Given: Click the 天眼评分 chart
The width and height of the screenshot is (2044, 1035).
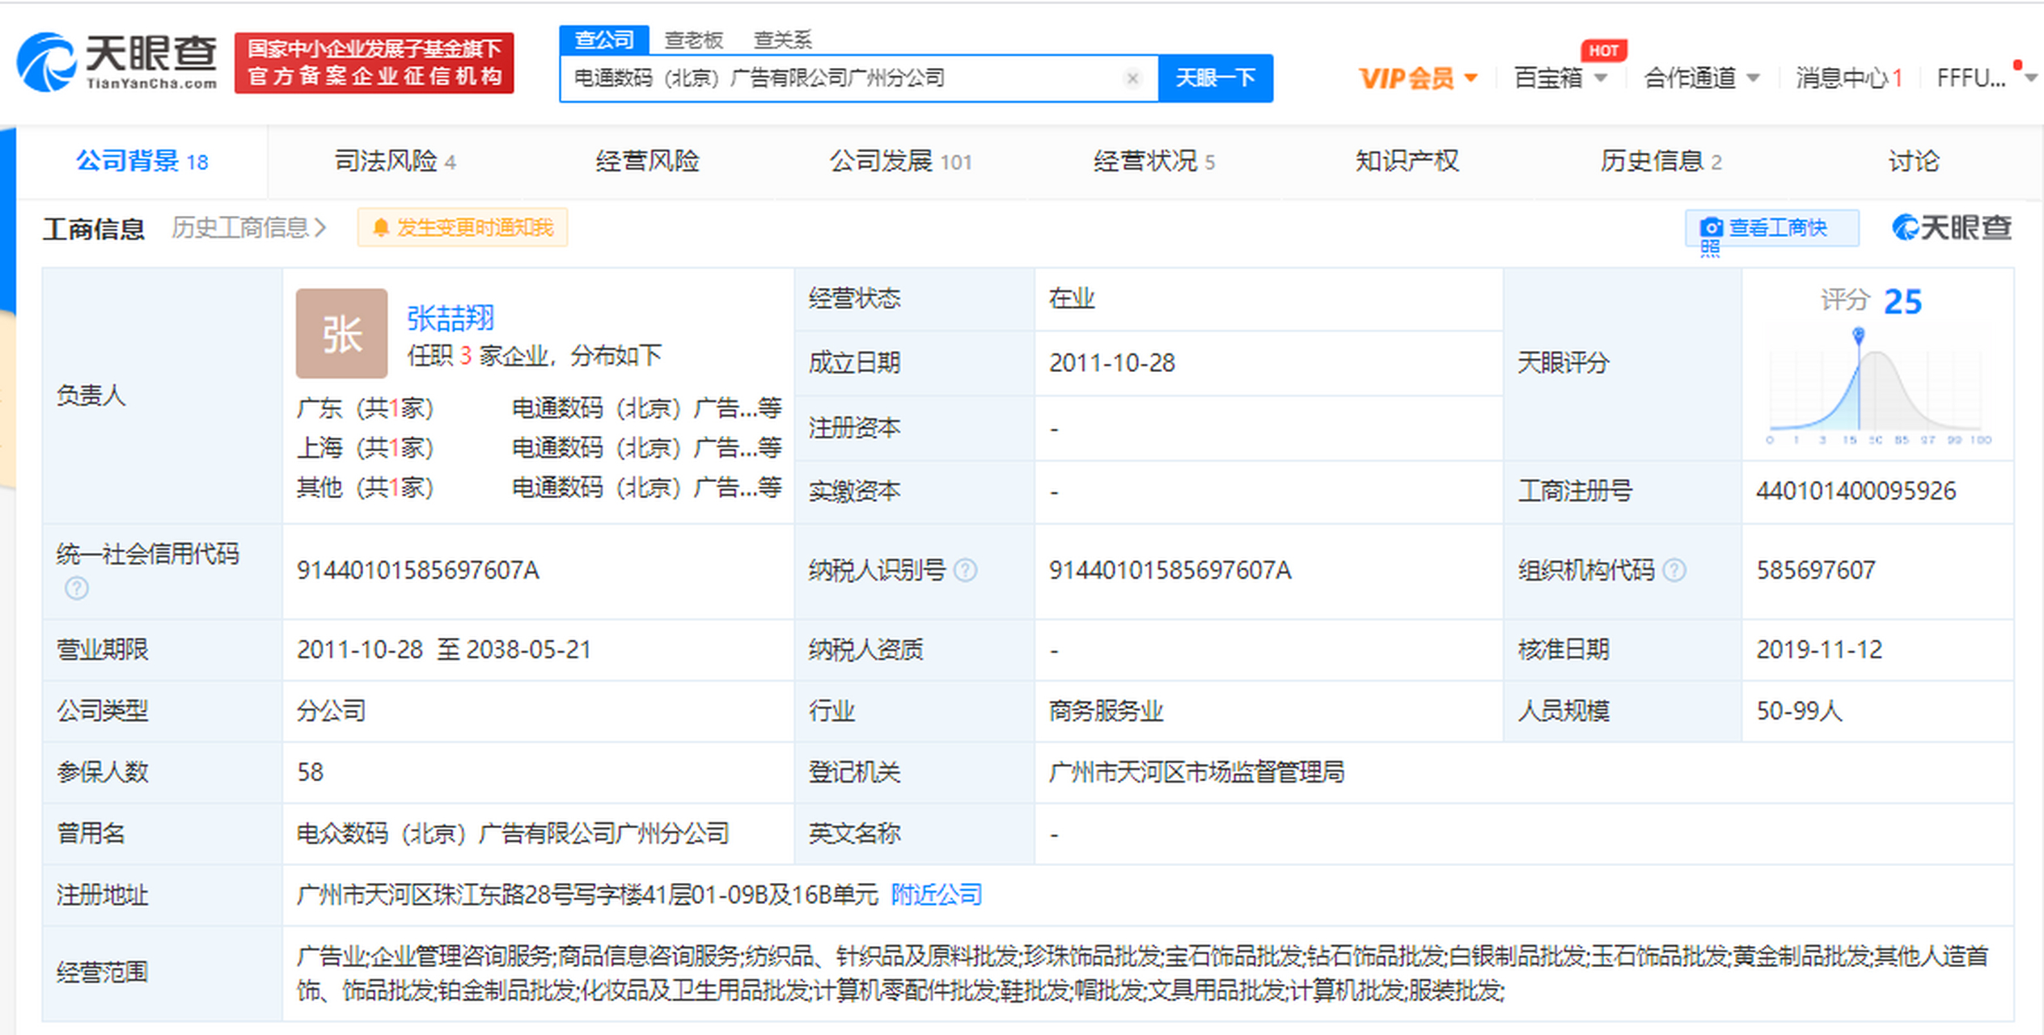Looking at the screenshot, I should coord(1878,387).
